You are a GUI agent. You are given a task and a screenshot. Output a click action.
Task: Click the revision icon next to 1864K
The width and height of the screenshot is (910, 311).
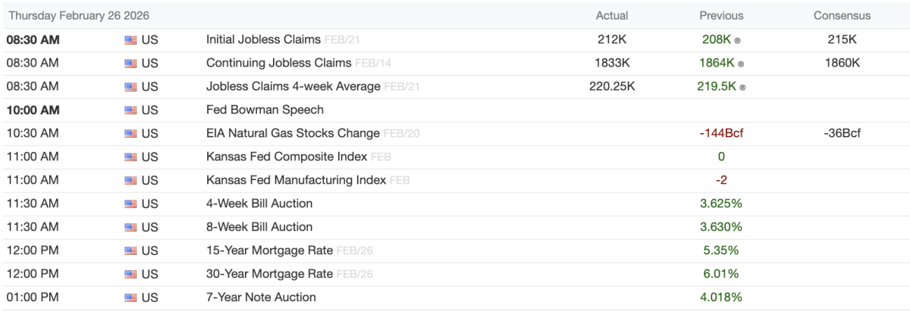tap(741, 64)
